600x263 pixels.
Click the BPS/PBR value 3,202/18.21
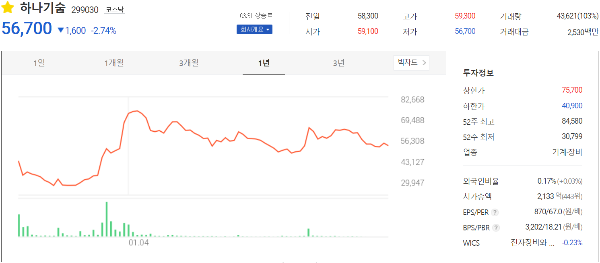543,227
